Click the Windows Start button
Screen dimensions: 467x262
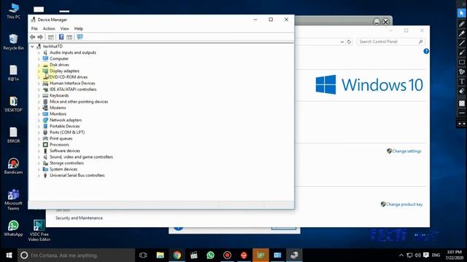tap(9, 255)
